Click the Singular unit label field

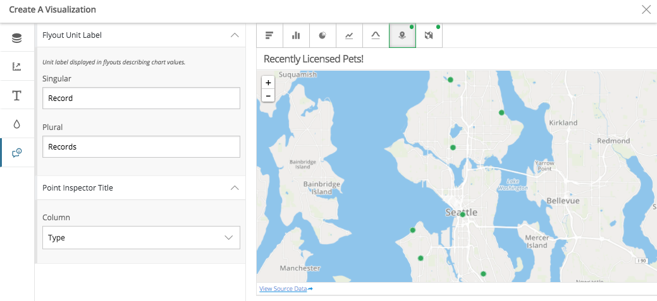[x=141, y=98]
